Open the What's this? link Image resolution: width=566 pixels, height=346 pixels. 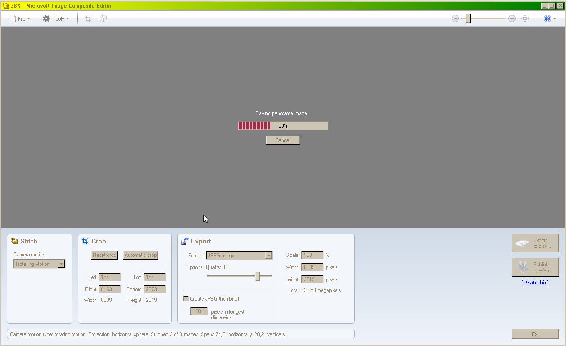point(535,283)
